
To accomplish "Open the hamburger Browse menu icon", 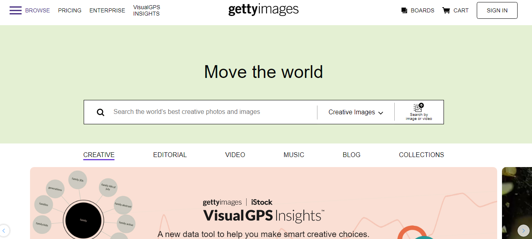I will tap(16, 10).
